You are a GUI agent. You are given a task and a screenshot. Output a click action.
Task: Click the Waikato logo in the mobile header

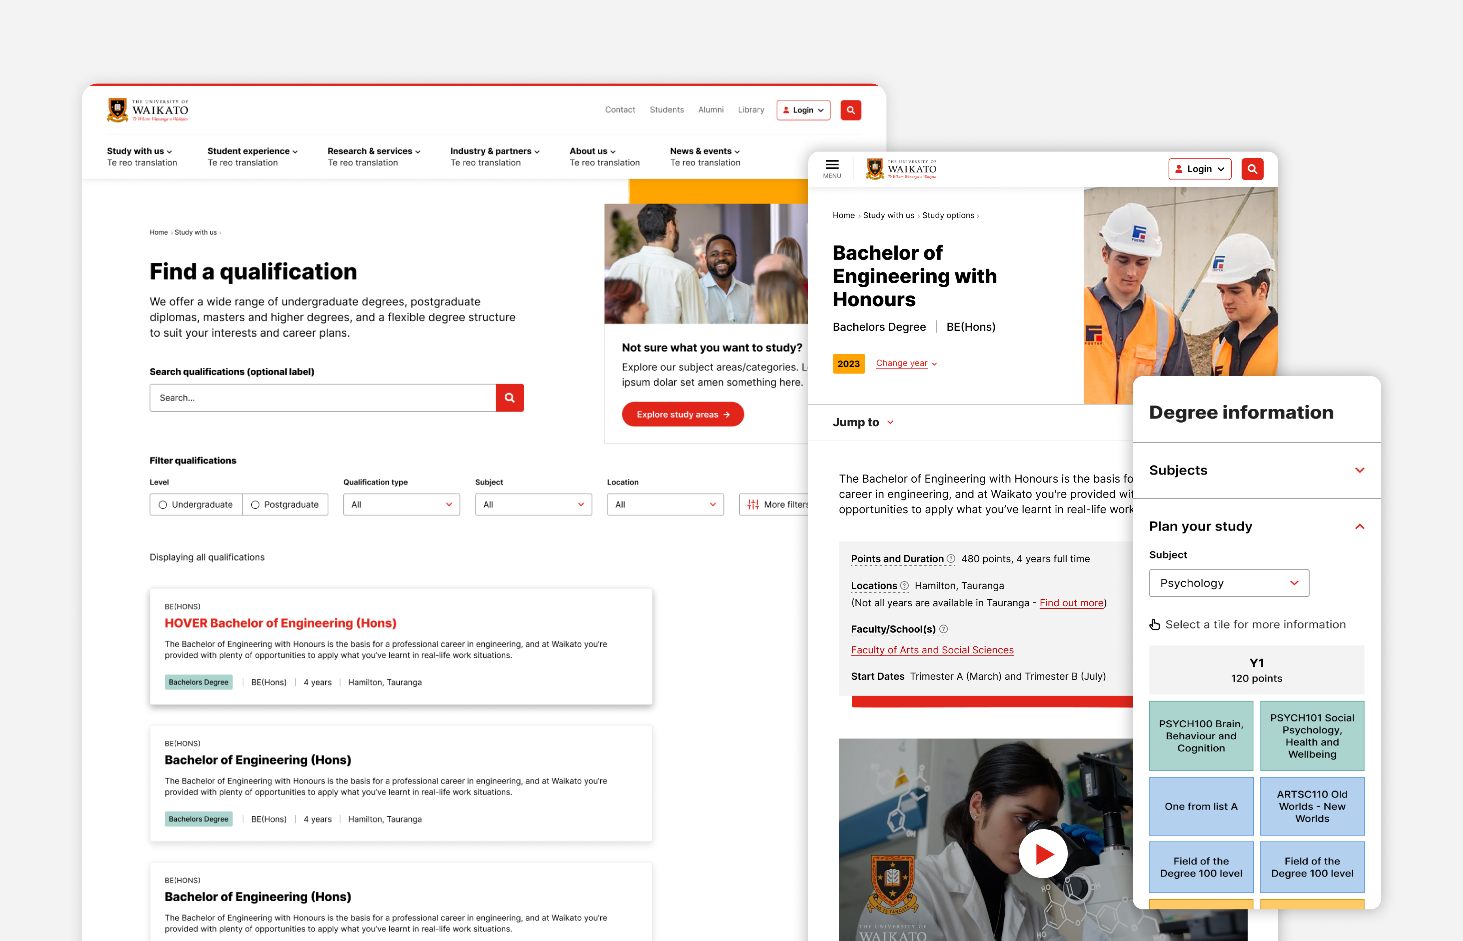coord(901,169)
